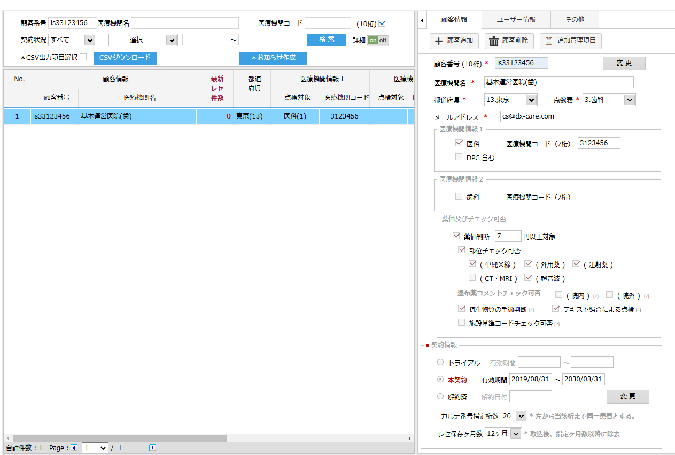Click help icon beside テキスト照合による点検
Image resolution: width=675 pixels, height=455 pixels.
638,310
